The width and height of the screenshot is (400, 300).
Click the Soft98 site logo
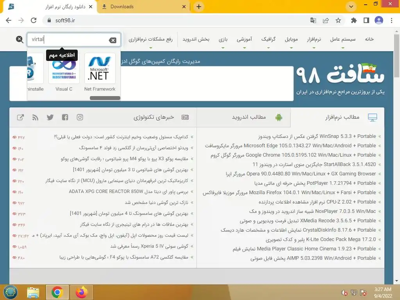pos(340,74)
